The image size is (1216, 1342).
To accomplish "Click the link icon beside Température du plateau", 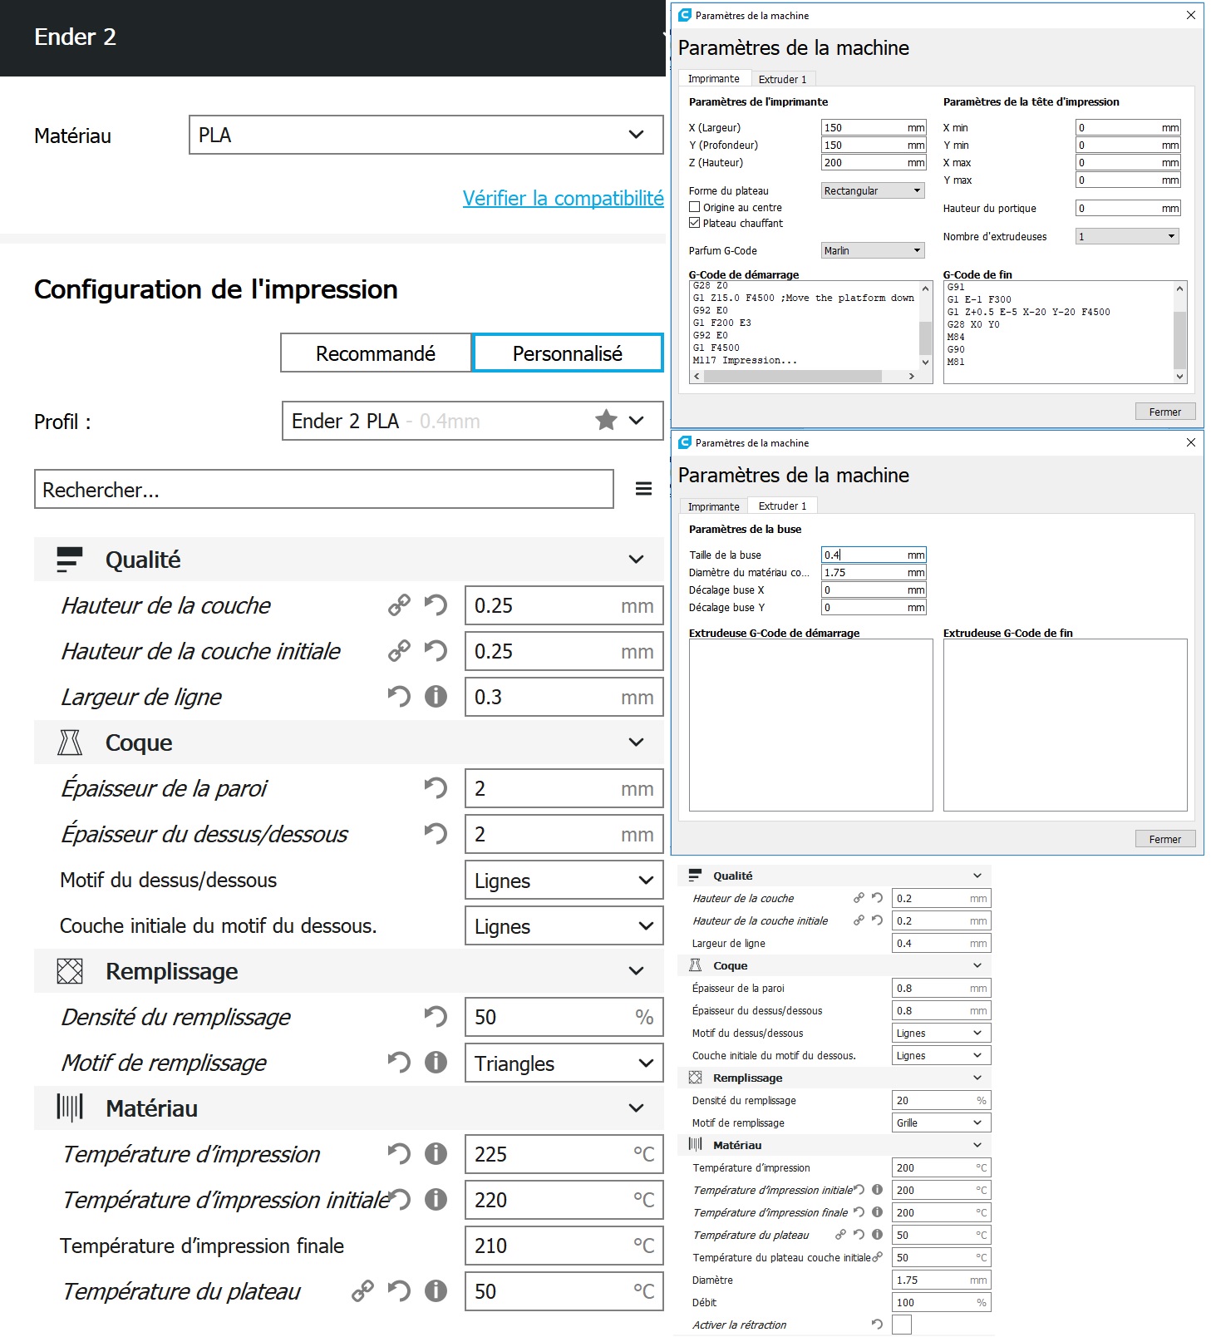I will pyautogui.click(x=362, y=1291).
